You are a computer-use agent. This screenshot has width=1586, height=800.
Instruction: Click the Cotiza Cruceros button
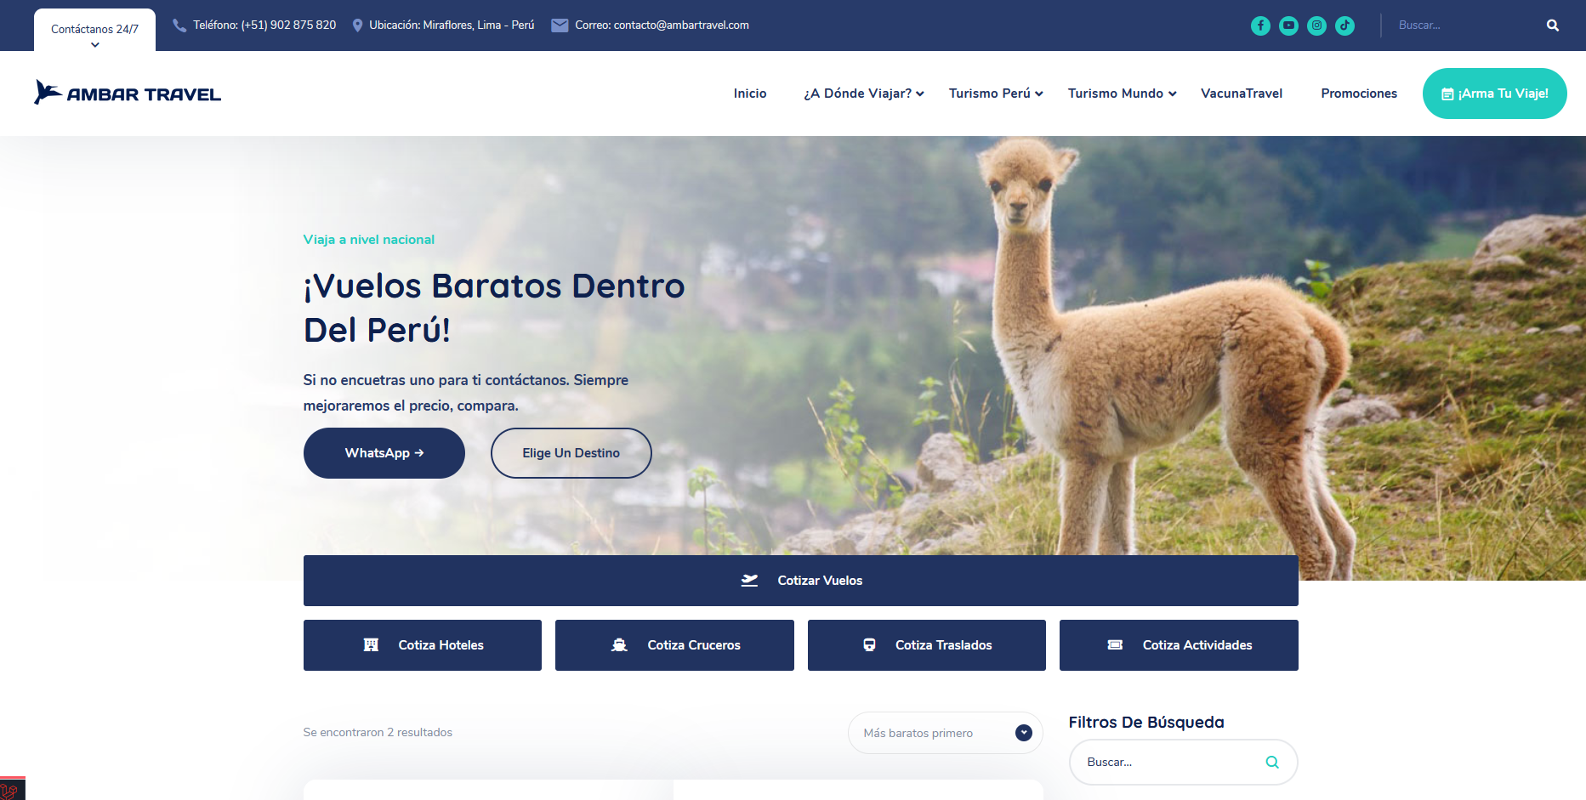pos(674,645)
